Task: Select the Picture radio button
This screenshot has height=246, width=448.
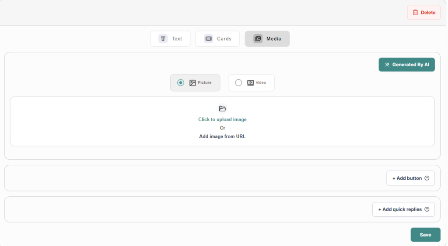Action: point(181,83)
